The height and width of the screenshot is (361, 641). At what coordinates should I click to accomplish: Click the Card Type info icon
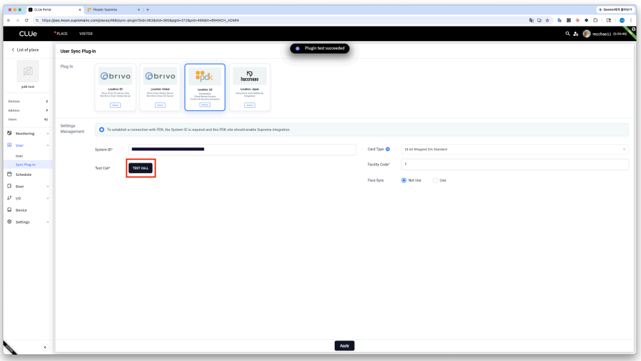pos(388,149)
